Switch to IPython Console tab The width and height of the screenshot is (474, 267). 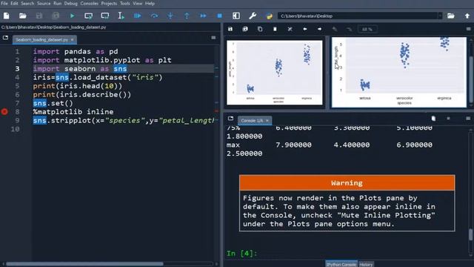coord(341,264)
